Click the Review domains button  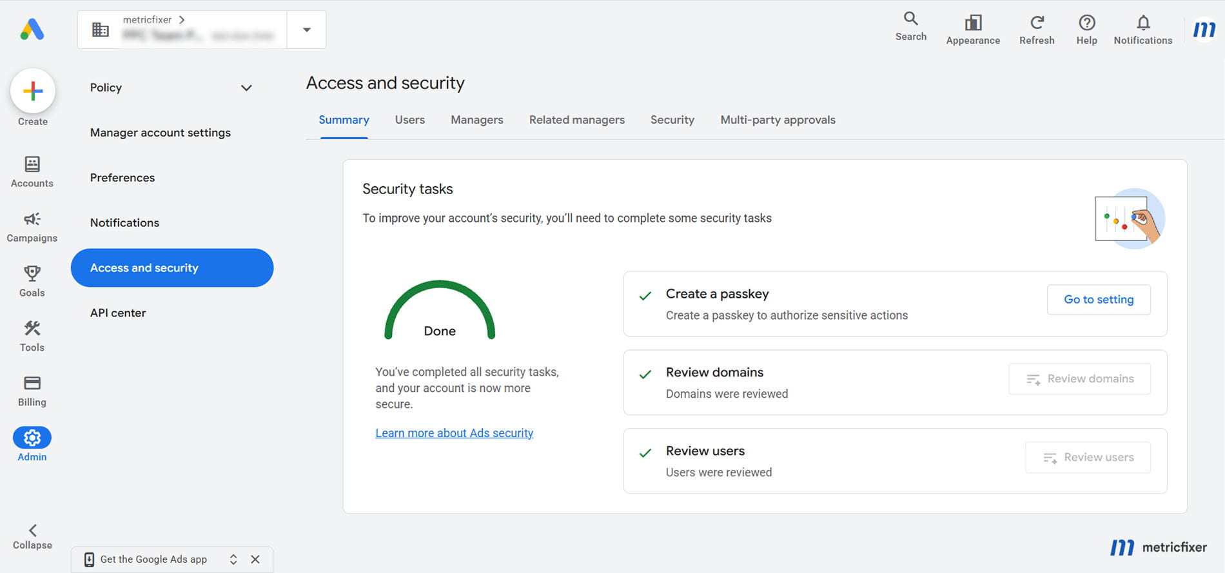tap(1079, 379)
